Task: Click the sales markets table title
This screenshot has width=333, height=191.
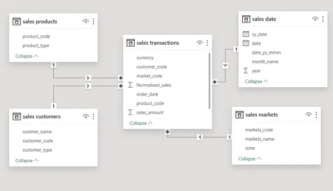Action: [x=262, y=115]
